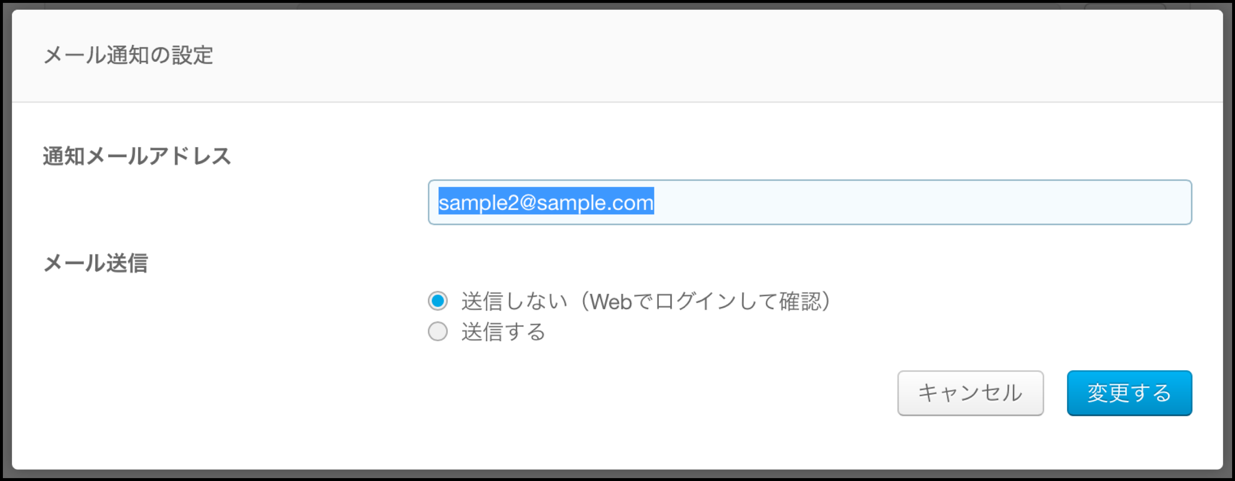
Task: Click the メール通知の設定 dialog title
Action: click(128, 55)
